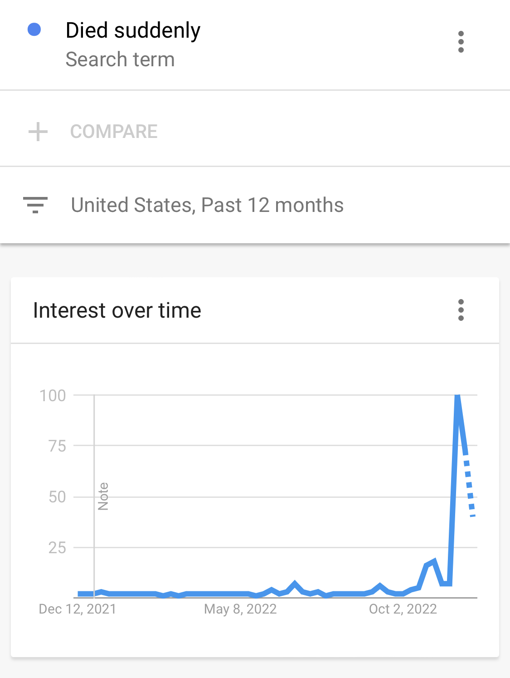510x678 pixels.
Task: Click the blue dot beside Died suddenly
Action: [x=34, y=29]
